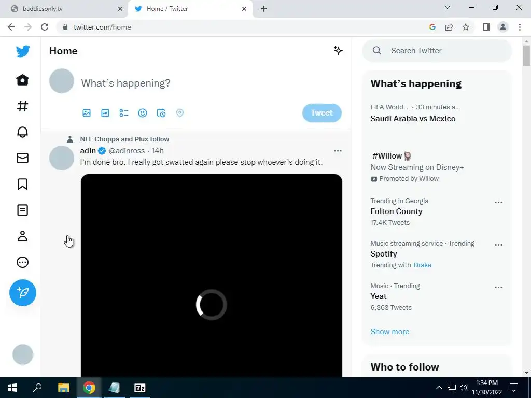Viewport: 531px width, 398px height.
Task: Open Lists icon in sidebar
Action: pos(23,210)
